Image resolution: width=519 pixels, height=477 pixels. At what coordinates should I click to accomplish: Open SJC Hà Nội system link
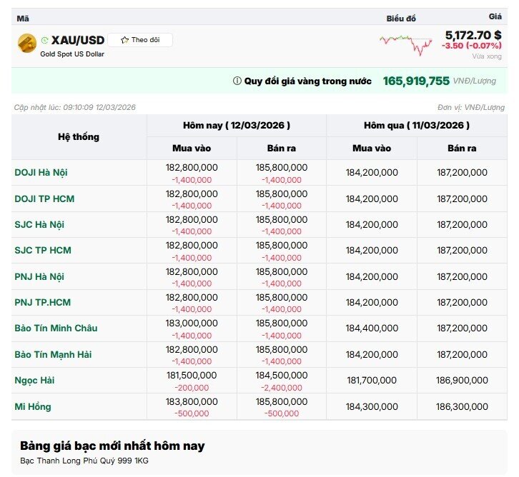[39, 225]
